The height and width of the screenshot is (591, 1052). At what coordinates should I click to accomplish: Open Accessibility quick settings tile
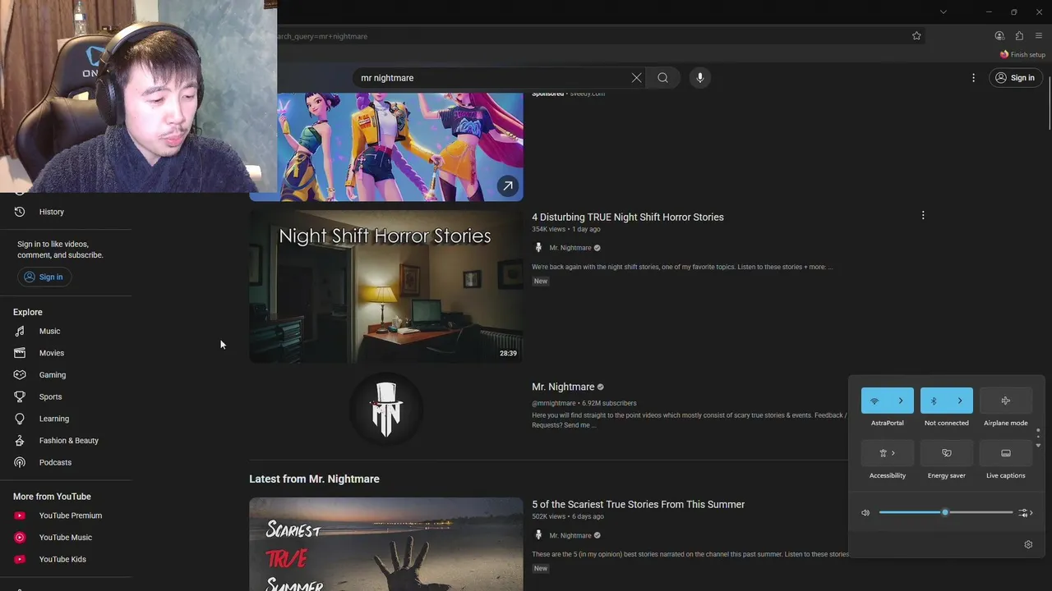[x=888, y=453]
